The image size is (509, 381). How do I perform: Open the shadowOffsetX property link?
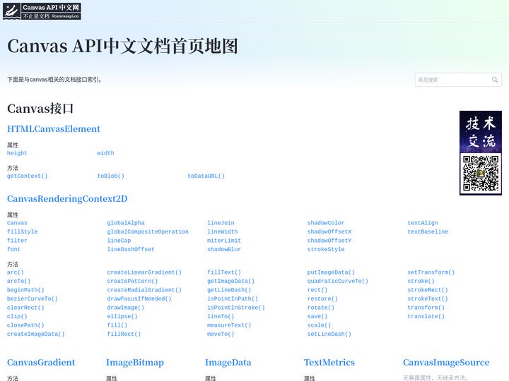point(329,231)
